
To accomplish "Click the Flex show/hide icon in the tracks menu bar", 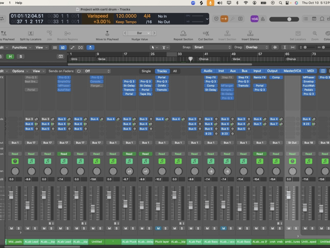I will [81, 48].
